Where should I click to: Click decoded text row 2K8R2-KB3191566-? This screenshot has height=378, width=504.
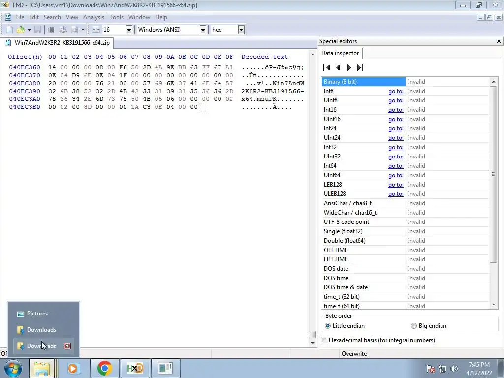(x=273, y=91)
